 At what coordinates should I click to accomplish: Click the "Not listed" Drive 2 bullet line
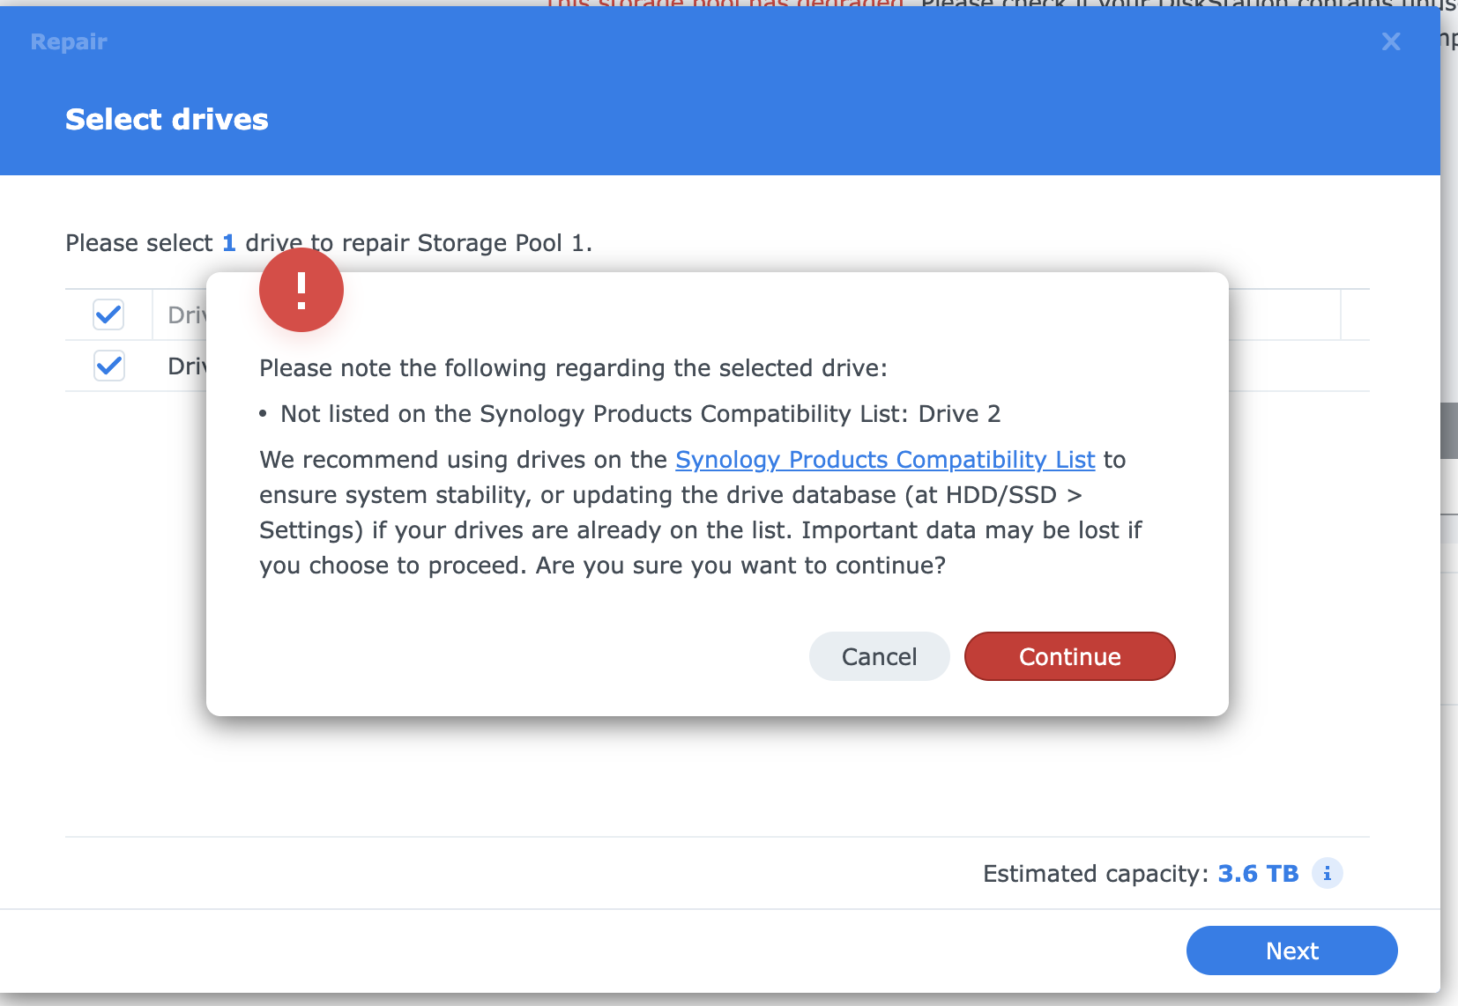click(x=640, y=414)
